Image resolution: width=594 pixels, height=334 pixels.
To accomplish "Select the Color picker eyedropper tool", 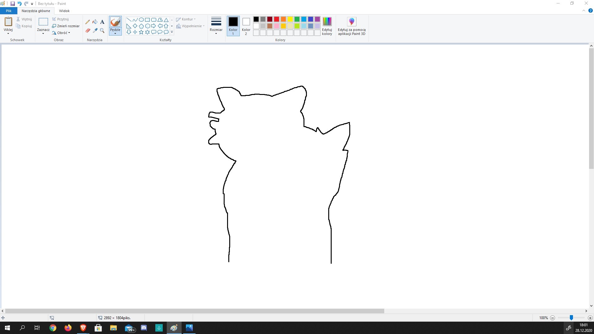I will click(95, 31).
